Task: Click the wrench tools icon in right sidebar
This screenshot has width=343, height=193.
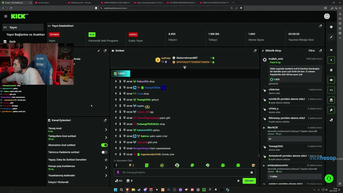Action: tap(331, 110)
